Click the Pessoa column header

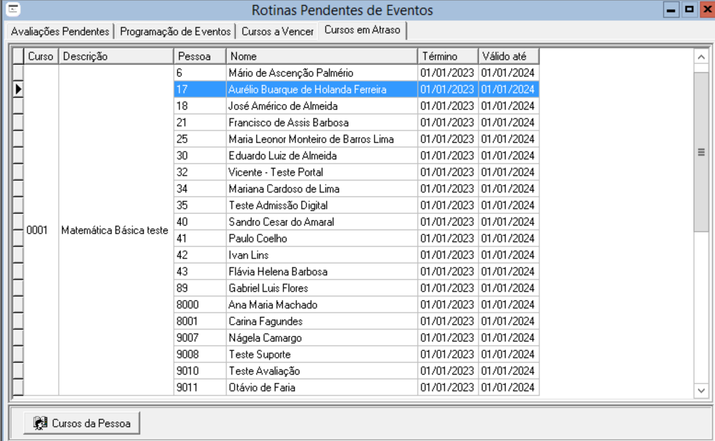point(199,56)
